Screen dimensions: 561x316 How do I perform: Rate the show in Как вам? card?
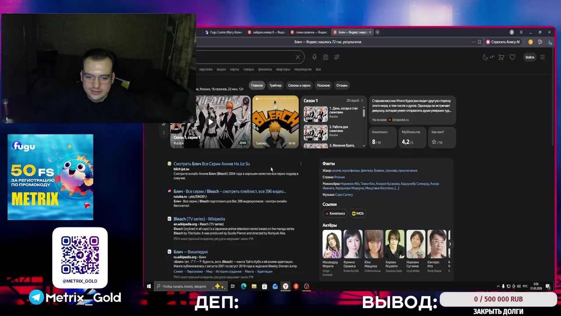coord(442,138)
